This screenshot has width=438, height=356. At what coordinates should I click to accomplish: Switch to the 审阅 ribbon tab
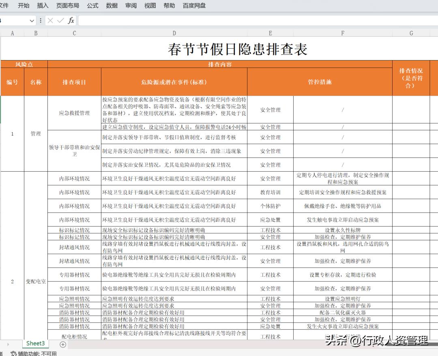click(x=131, y=6)
